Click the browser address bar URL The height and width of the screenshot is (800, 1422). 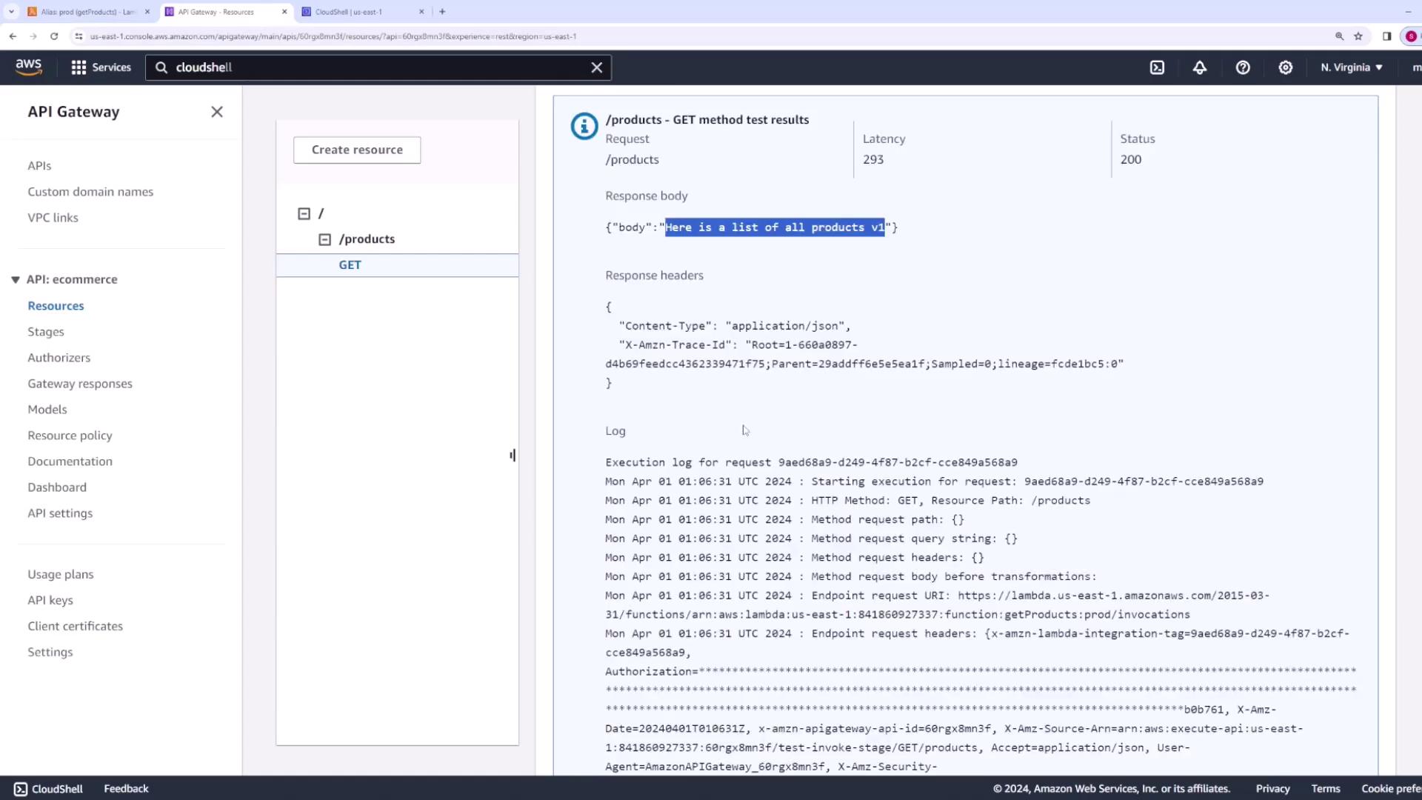[x=333, y=36]
